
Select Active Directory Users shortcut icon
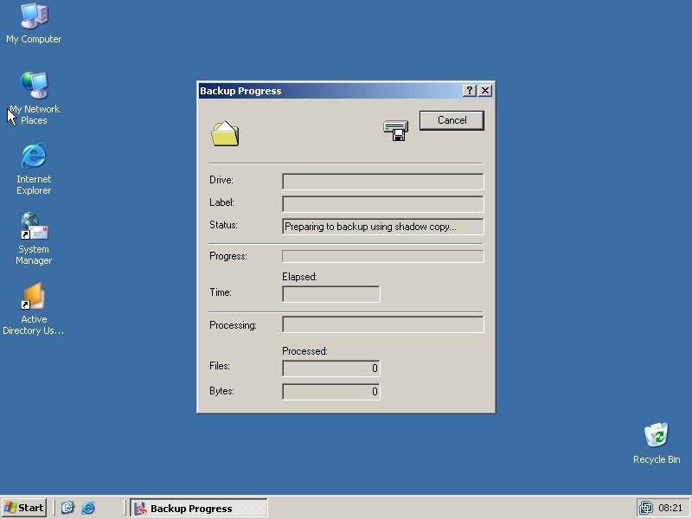[x=34, y=309]
